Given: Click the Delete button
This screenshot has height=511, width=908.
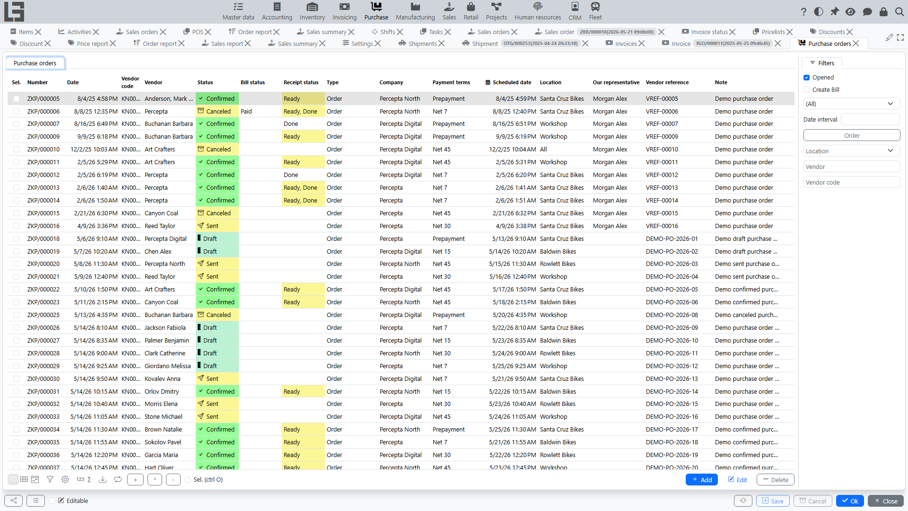Looking at the screenshot, I should click(776, 480).
